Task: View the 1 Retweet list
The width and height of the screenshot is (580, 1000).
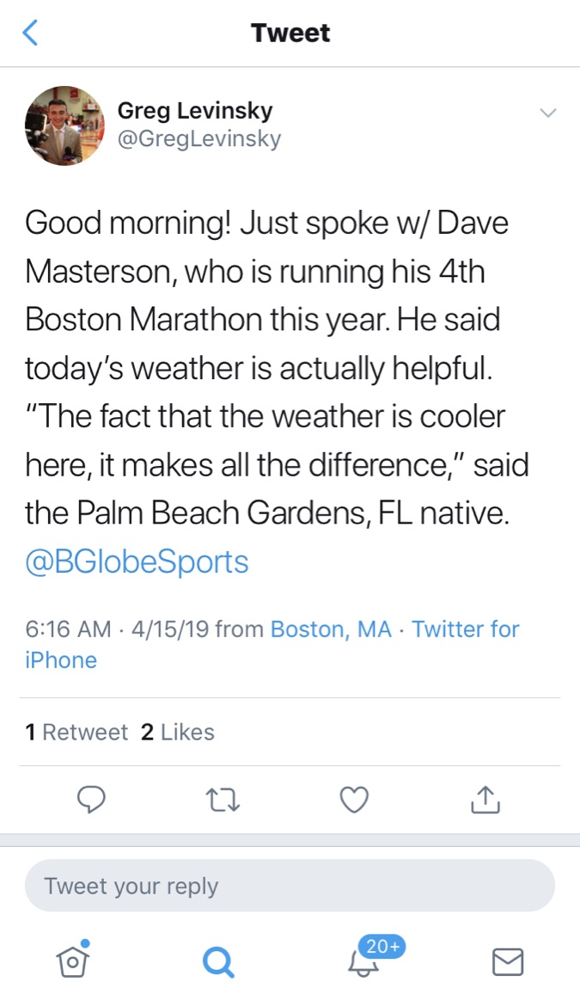Action: (x=76, y=732)
